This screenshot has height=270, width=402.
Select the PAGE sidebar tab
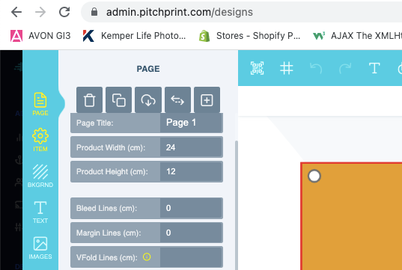40,104
